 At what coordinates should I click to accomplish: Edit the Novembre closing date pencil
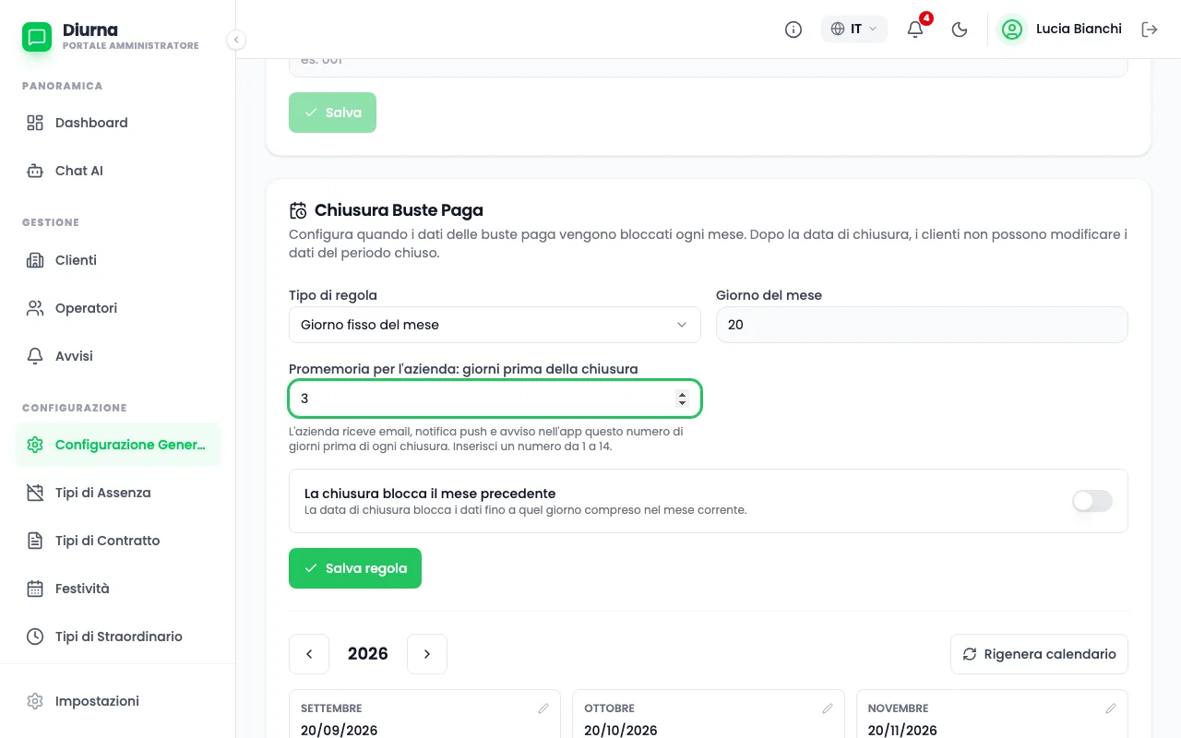[1111, 708]
